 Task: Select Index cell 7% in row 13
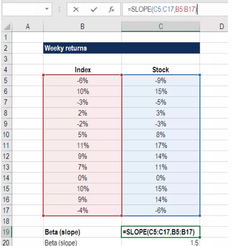(x=82, y=167)
